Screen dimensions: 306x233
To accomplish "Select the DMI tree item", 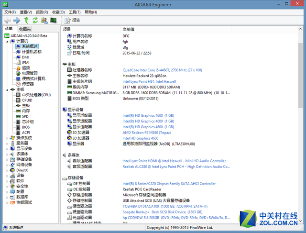I will [25, 57].
